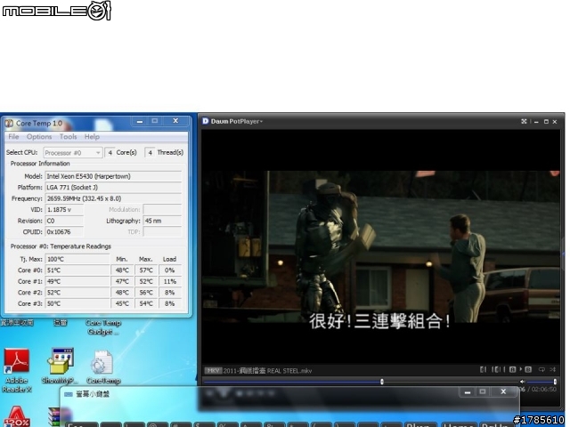Click Core #2 current temperature 52°C
Image resolution: width=570 pixels, height=427 pixels.
77,293
